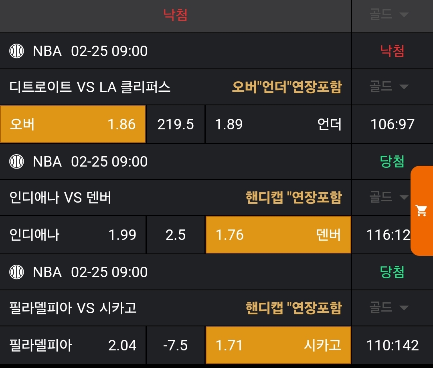Screen dimensions: 433x368
Task: Select the 덴버 1.76 handicap option
Action: click(x=278, y=235)
